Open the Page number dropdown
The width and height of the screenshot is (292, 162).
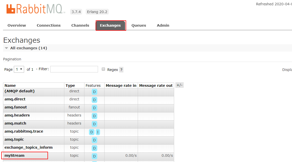point(19,69)
